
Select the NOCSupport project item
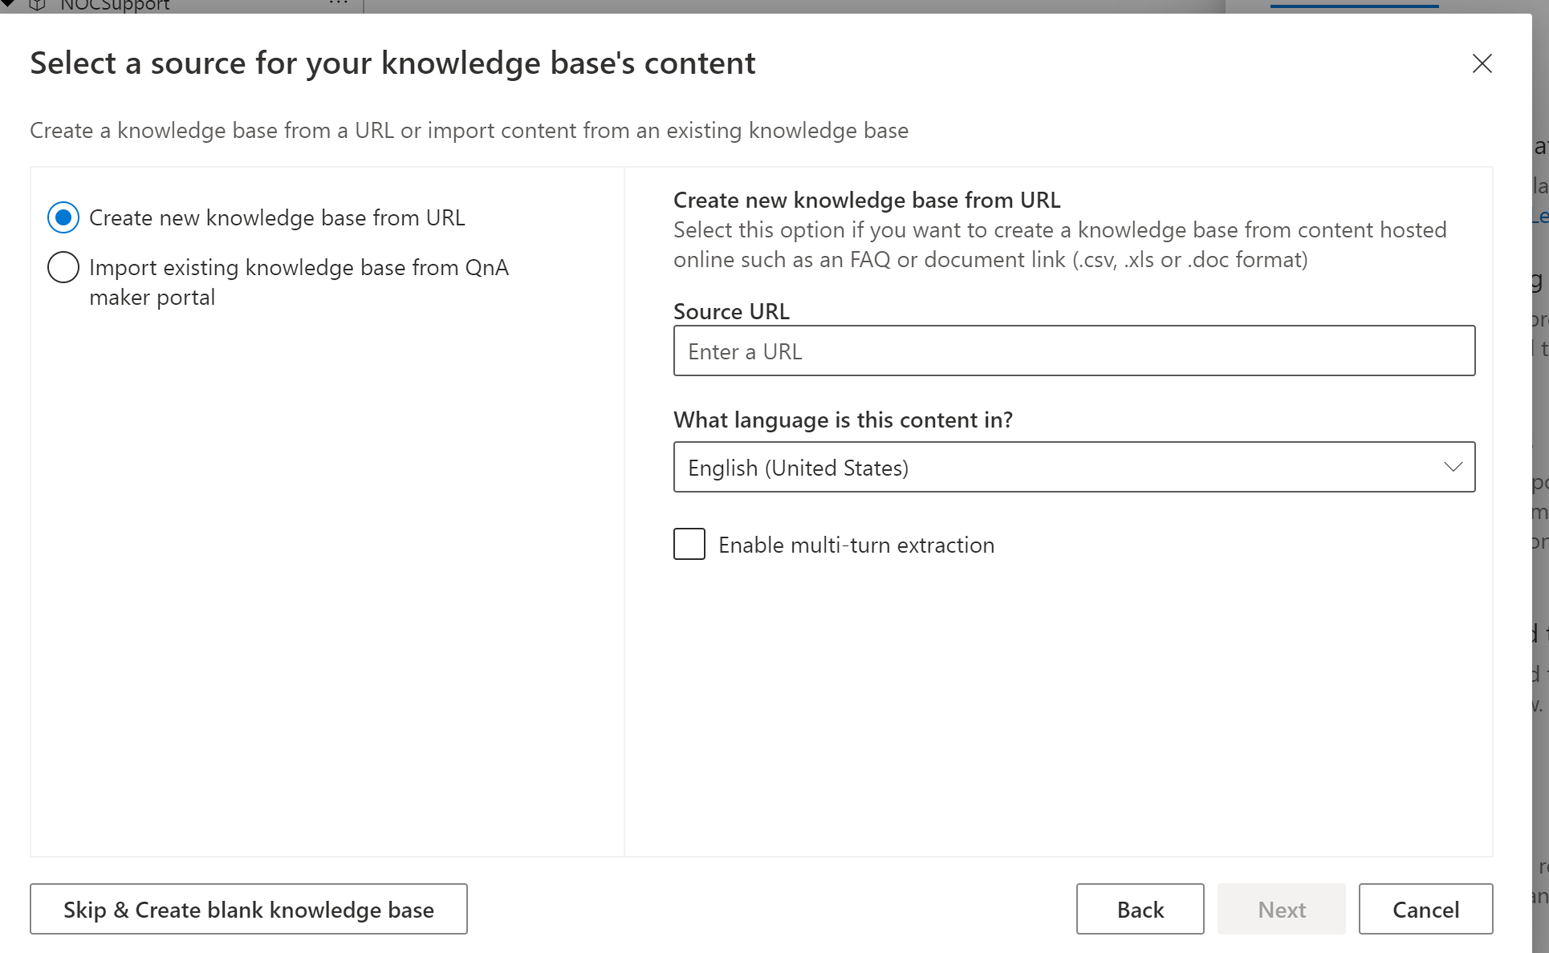115,6
